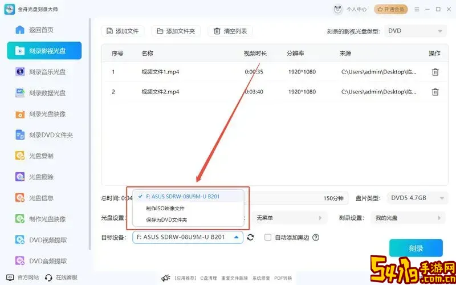
Task: Click the megaphone icon in bottom bar
Action: click(165, 278)
